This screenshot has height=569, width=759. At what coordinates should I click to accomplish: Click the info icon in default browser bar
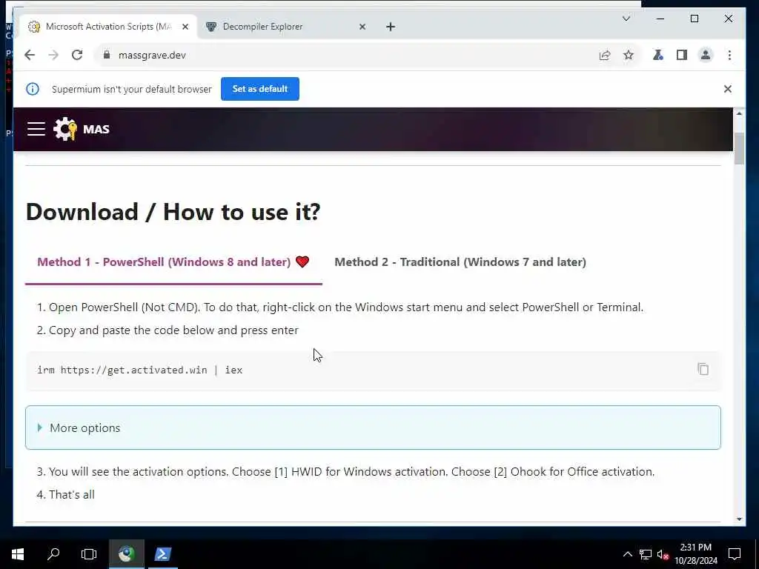pyautogui.click(x=33, y=89)
